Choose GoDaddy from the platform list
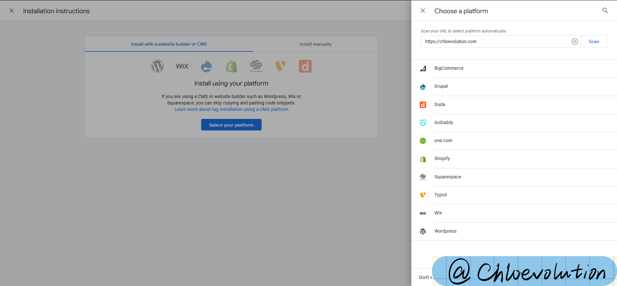Screen dimensions: 617x286 tap(514, 123)
